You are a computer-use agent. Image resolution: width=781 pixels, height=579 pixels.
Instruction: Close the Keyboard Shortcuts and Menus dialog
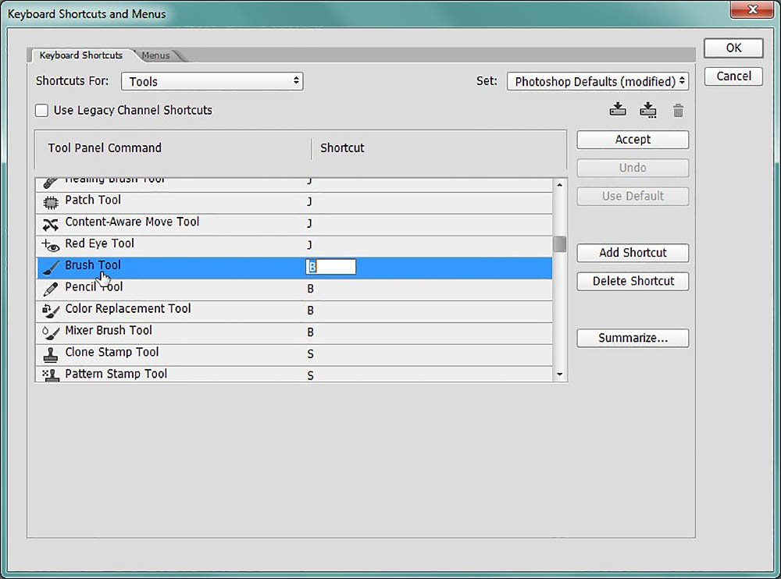click(752, 9)
